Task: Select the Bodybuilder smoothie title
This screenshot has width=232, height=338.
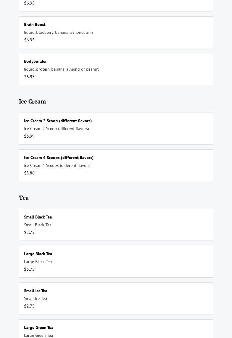Action: (35, 61)
